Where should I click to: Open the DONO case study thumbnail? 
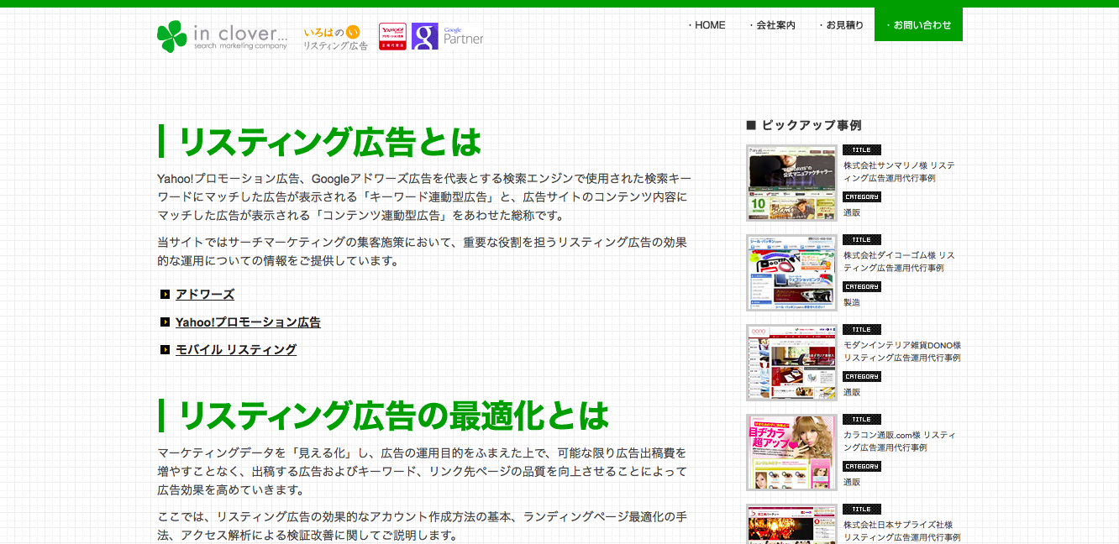(x=791, y=363)
